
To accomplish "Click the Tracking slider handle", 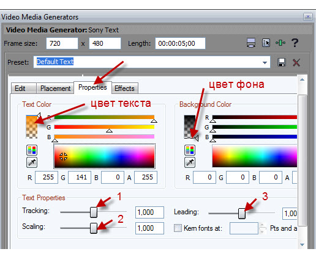I will [94, 212].
